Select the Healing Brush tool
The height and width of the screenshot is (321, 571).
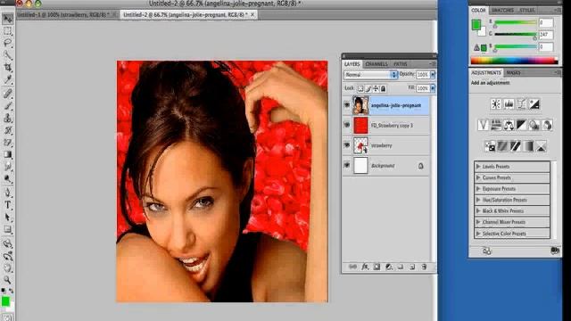tap(8, 93)
